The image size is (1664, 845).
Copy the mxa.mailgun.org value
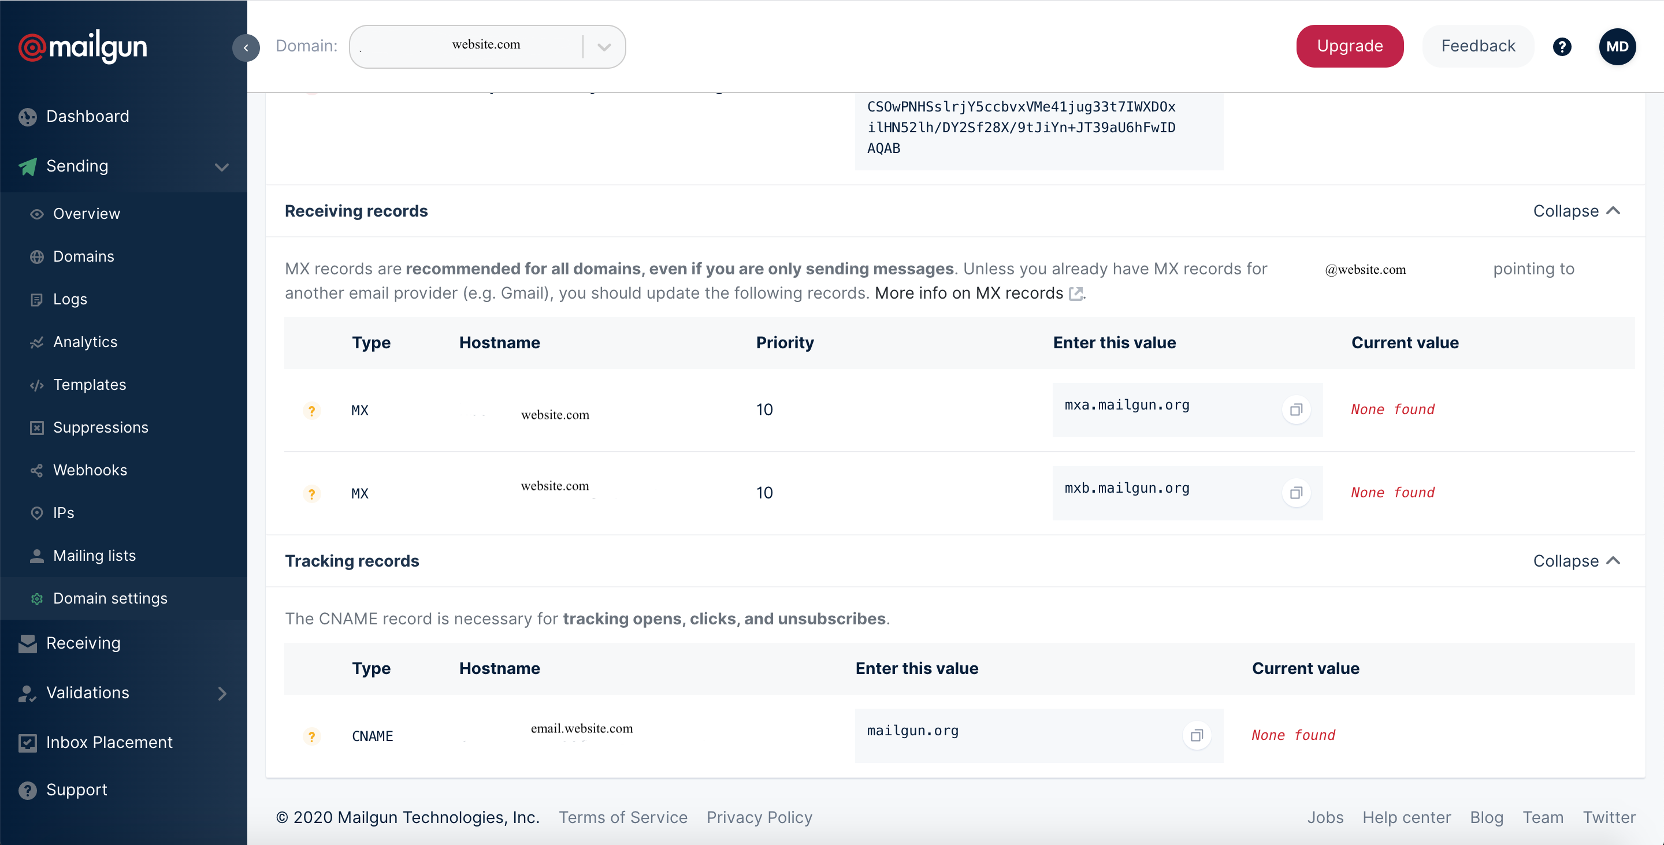pyautogui.click(x=1296, y=410)
